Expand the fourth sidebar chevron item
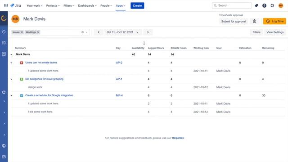Viewport: 288px width, 162px height. coord(4,135)
